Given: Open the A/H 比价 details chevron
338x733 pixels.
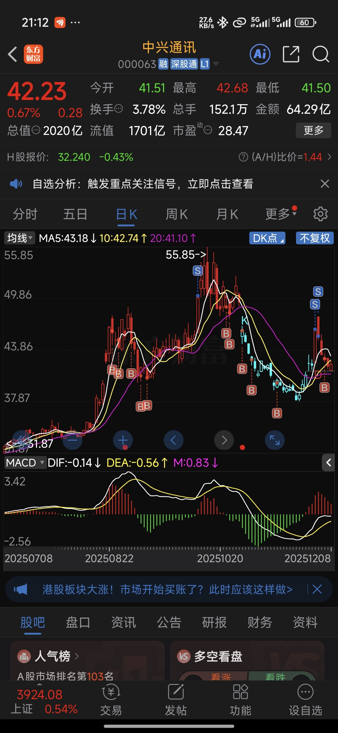Looking at the screenshot, I should 329,157.
